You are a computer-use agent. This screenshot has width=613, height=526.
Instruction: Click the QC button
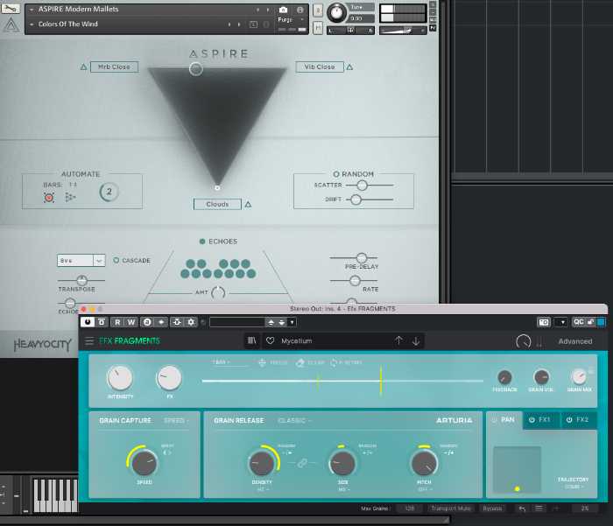(579, 322)
